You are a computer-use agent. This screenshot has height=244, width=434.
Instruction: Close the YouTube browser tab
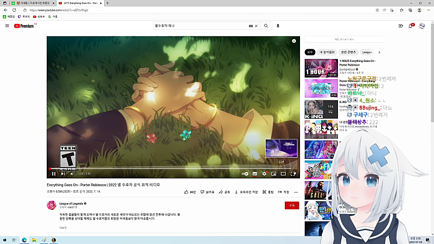[101, 3]
